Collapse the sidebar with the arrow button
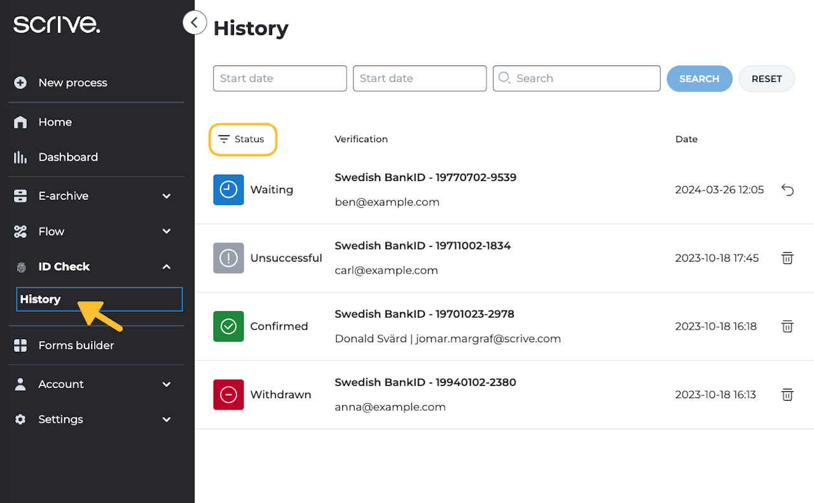 (x=195, y=23)
